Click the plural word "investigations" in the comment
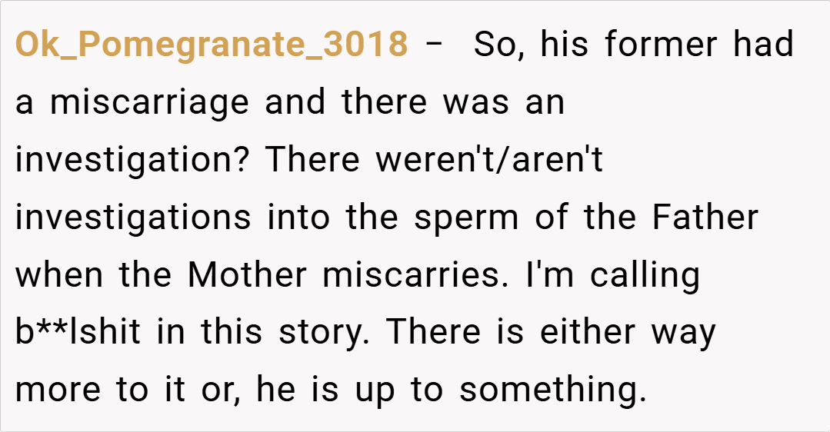 (133, 218)
